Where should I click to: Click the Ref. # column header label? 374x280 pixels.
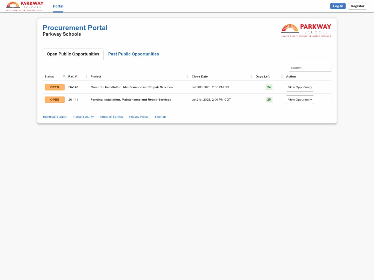tap(72, 76)
